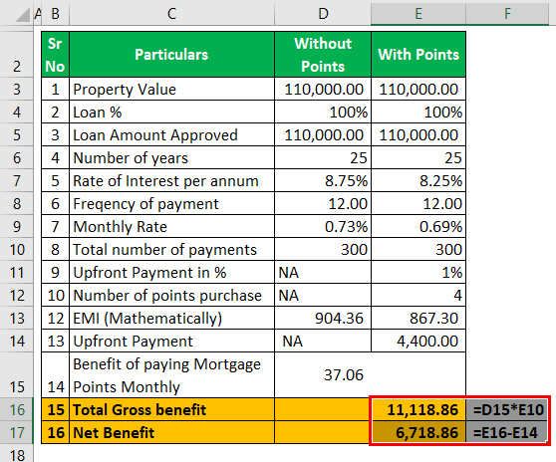This screenshot has width=556, height=462.
Task: Click the 8.25% interest rate value
Action: [418, 180]
